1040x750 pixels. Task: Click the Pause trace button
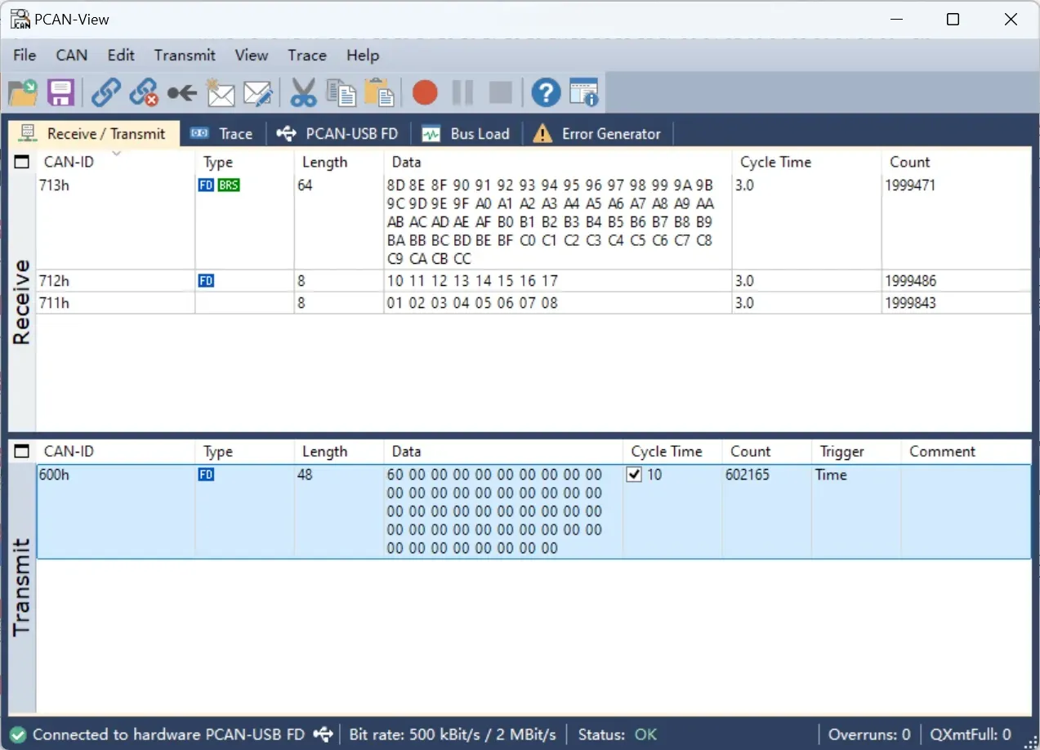[x=462, y=92]
